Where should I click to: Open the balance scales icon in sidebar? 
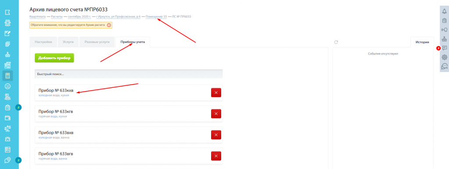point(8,128)
